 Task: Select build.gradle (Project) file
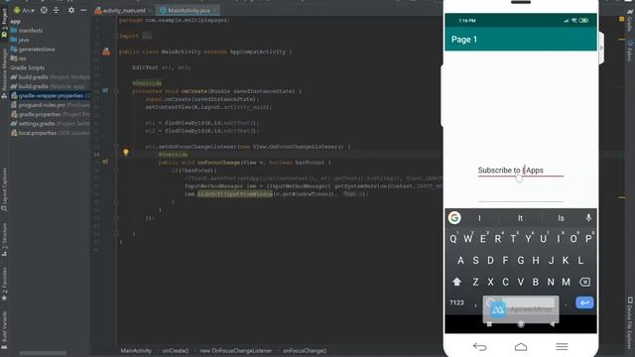[x=51, y=77]
